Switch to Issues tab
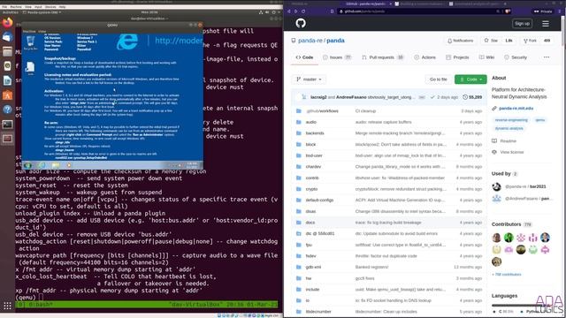 coord(337,57)
